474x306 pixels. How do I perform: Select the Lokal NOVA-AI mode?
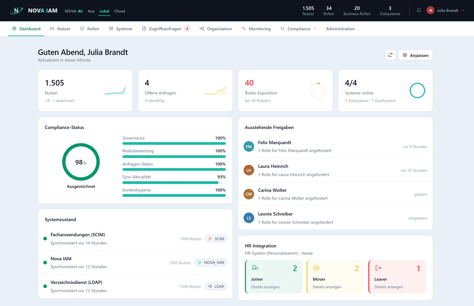tap(104, 11)
